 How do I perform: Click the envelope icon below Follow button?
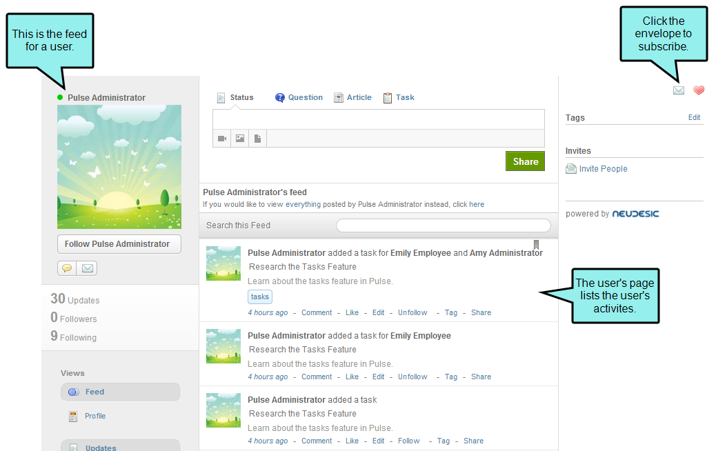[x=87, y=268]
